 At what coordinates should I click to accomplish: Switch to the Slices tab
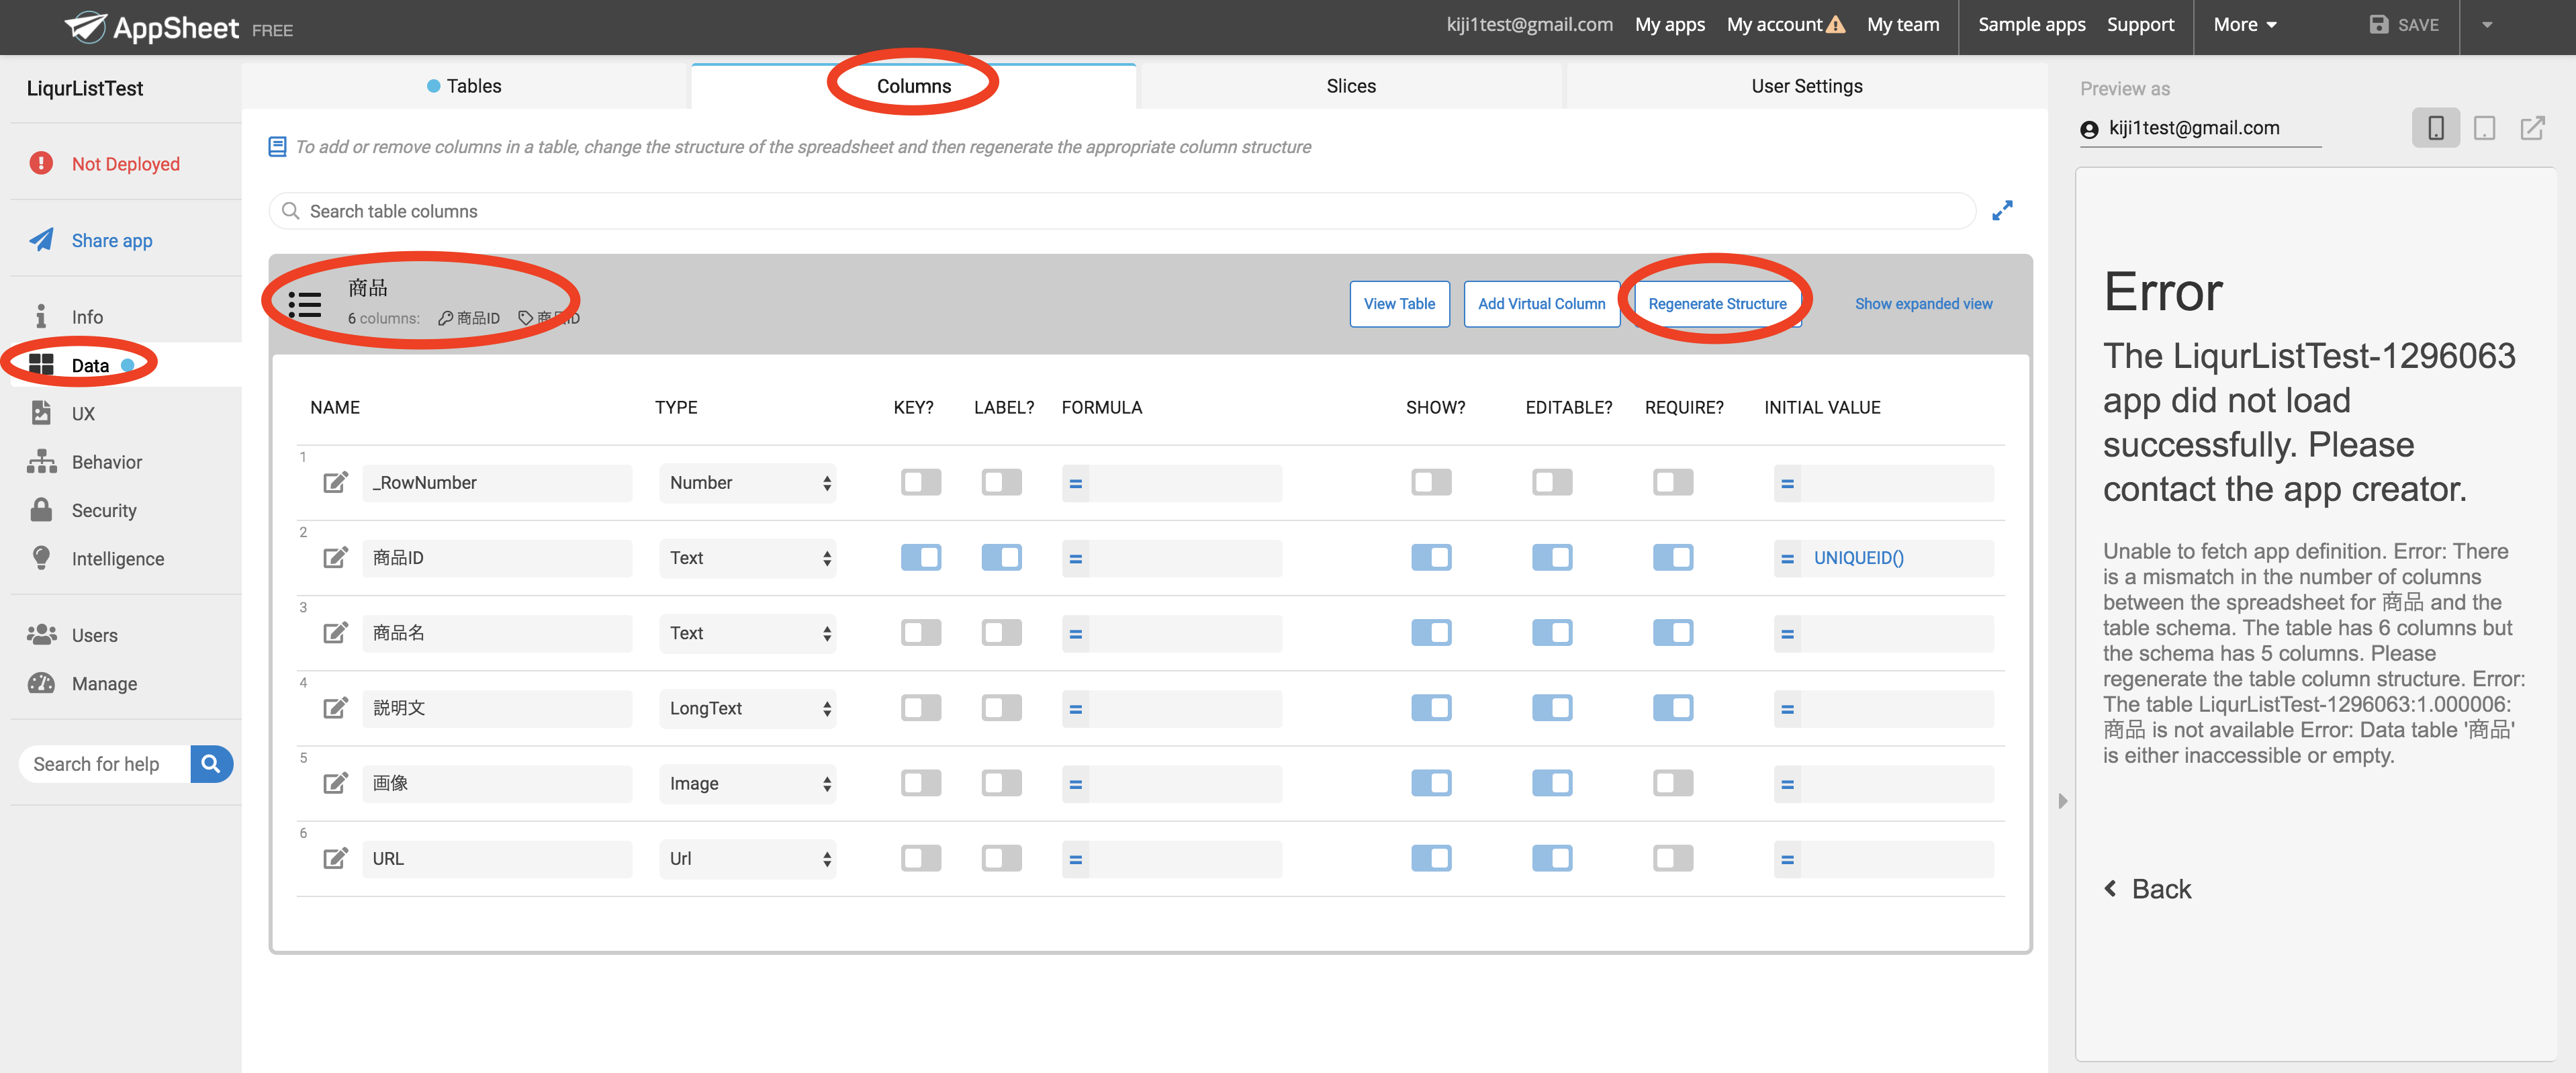[x=1350, y=86]
